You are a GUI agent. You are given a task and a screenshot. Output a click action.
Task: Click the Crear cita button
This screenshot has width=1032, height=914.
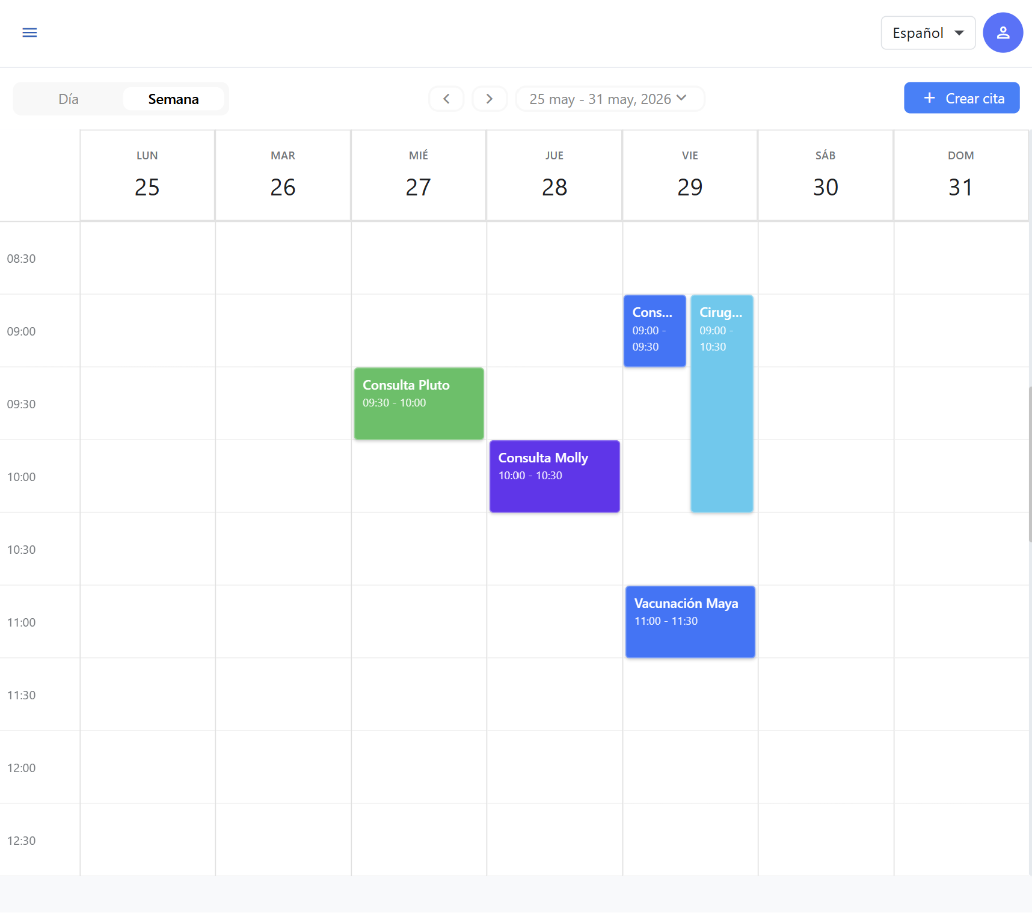pyautogui.click(x=962, y=98)
